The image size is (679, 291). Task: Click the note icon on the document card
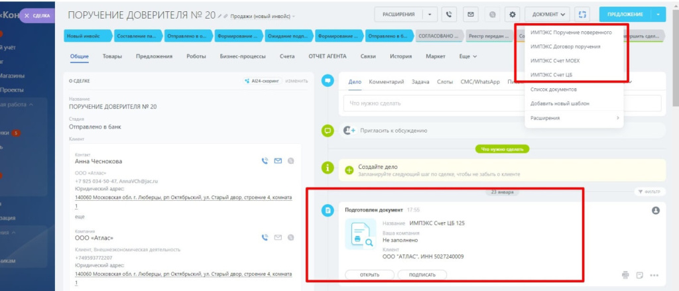click(640, 275)
